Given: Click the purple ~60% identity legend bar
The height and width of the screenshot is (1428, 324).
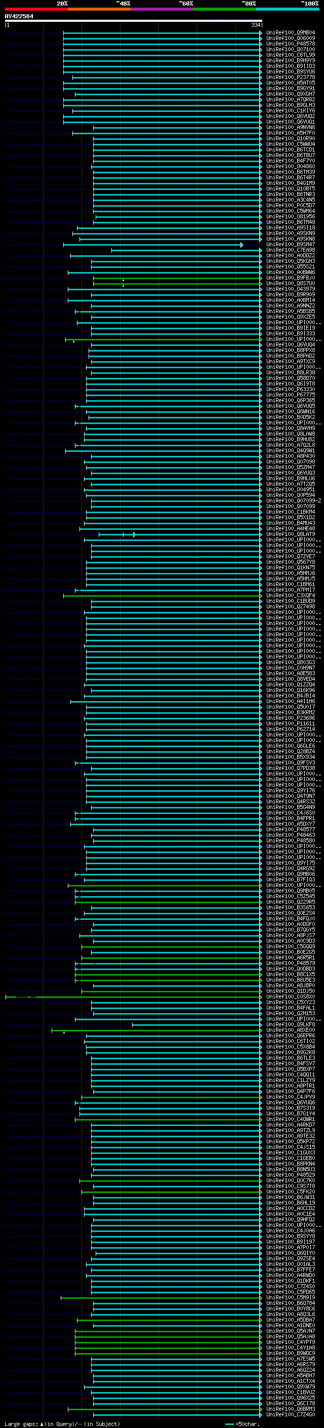Looking at the screenshot, I should point(161,9).
